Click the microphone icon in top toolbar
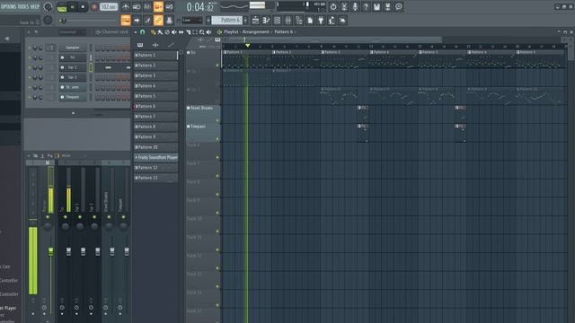This screenshot has height=323, width=575. click(x=355, y=6)
